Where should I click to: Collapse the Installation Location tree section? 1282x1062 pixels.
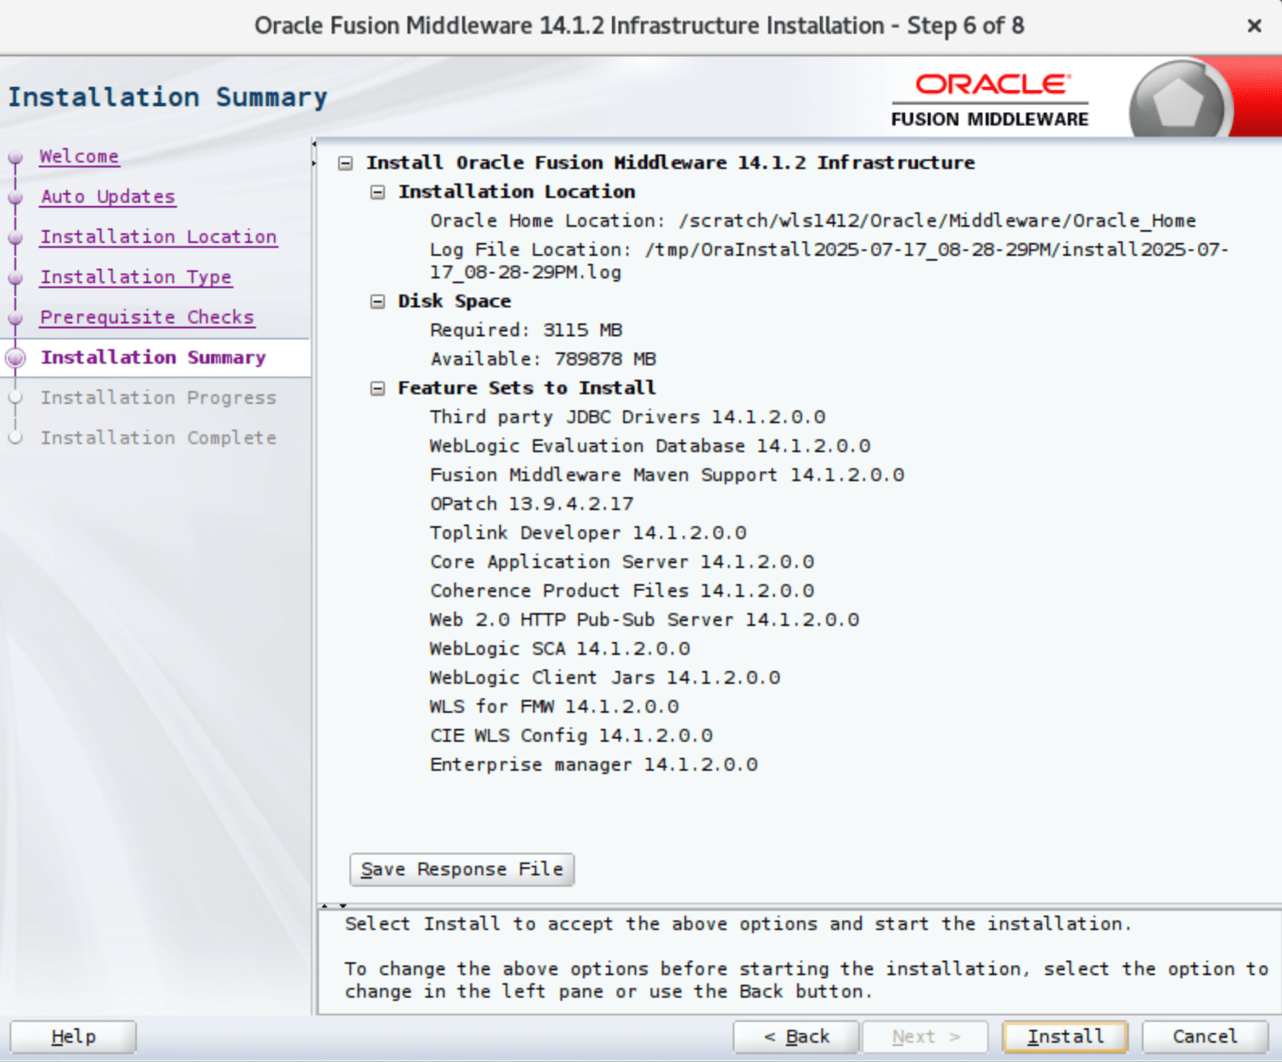(x=377, y=192)
